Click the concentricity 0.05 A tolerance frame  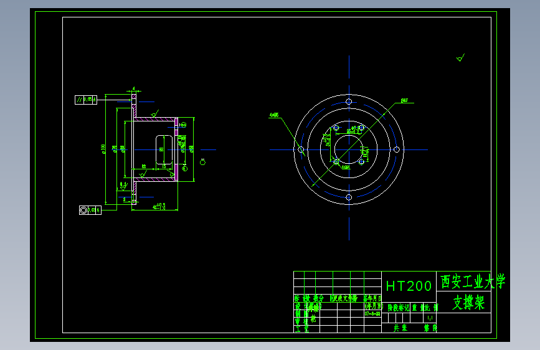[90, 210]
